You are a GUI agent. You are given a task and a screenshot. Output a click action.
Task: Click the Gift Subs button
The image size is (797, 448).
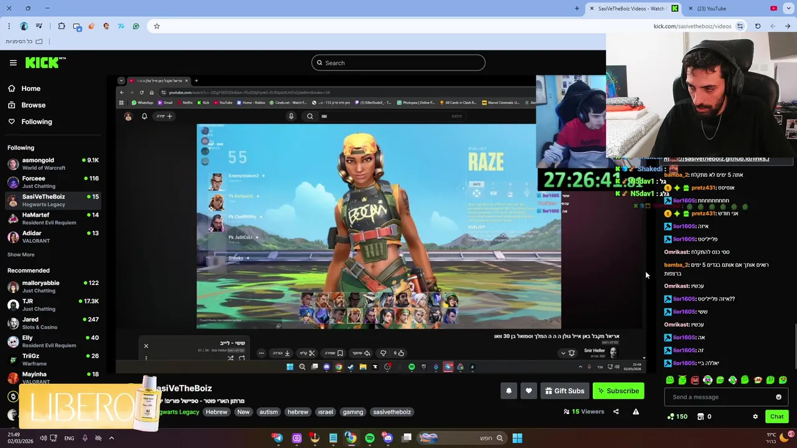pyautogui.click(x=565, y=391)
